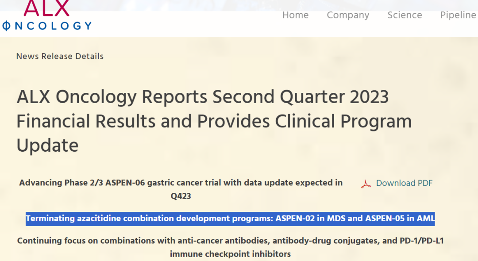Click the News Release Details breadcrumb
The width and height of the screenshot is (478, 261).
60,56
